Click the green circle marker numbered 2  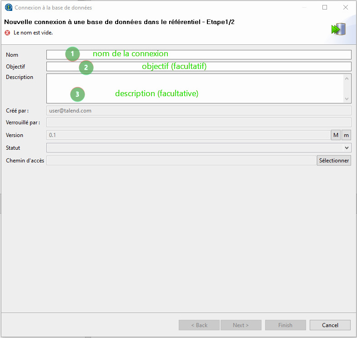[x=86, y=68]
